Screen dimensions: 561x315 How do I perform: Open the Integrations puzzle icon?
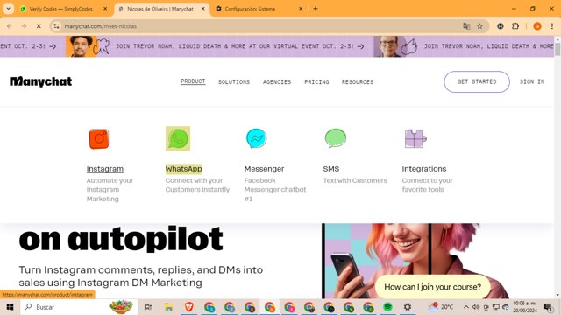pyautogui.click(x=415, y=138)
